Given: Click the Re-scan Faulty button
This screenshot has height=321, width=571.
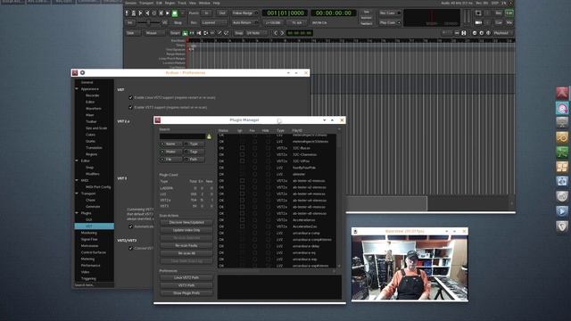Looking at the screenshot, I should point(186,246).
